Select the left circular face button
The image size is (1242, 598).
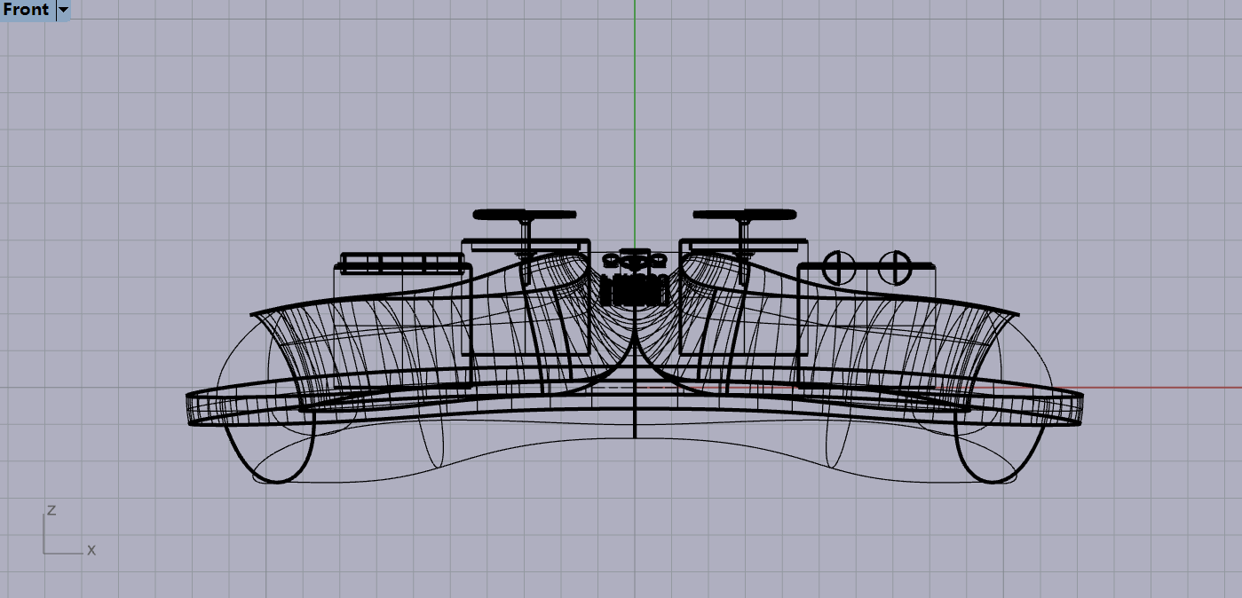click(839, 264)
